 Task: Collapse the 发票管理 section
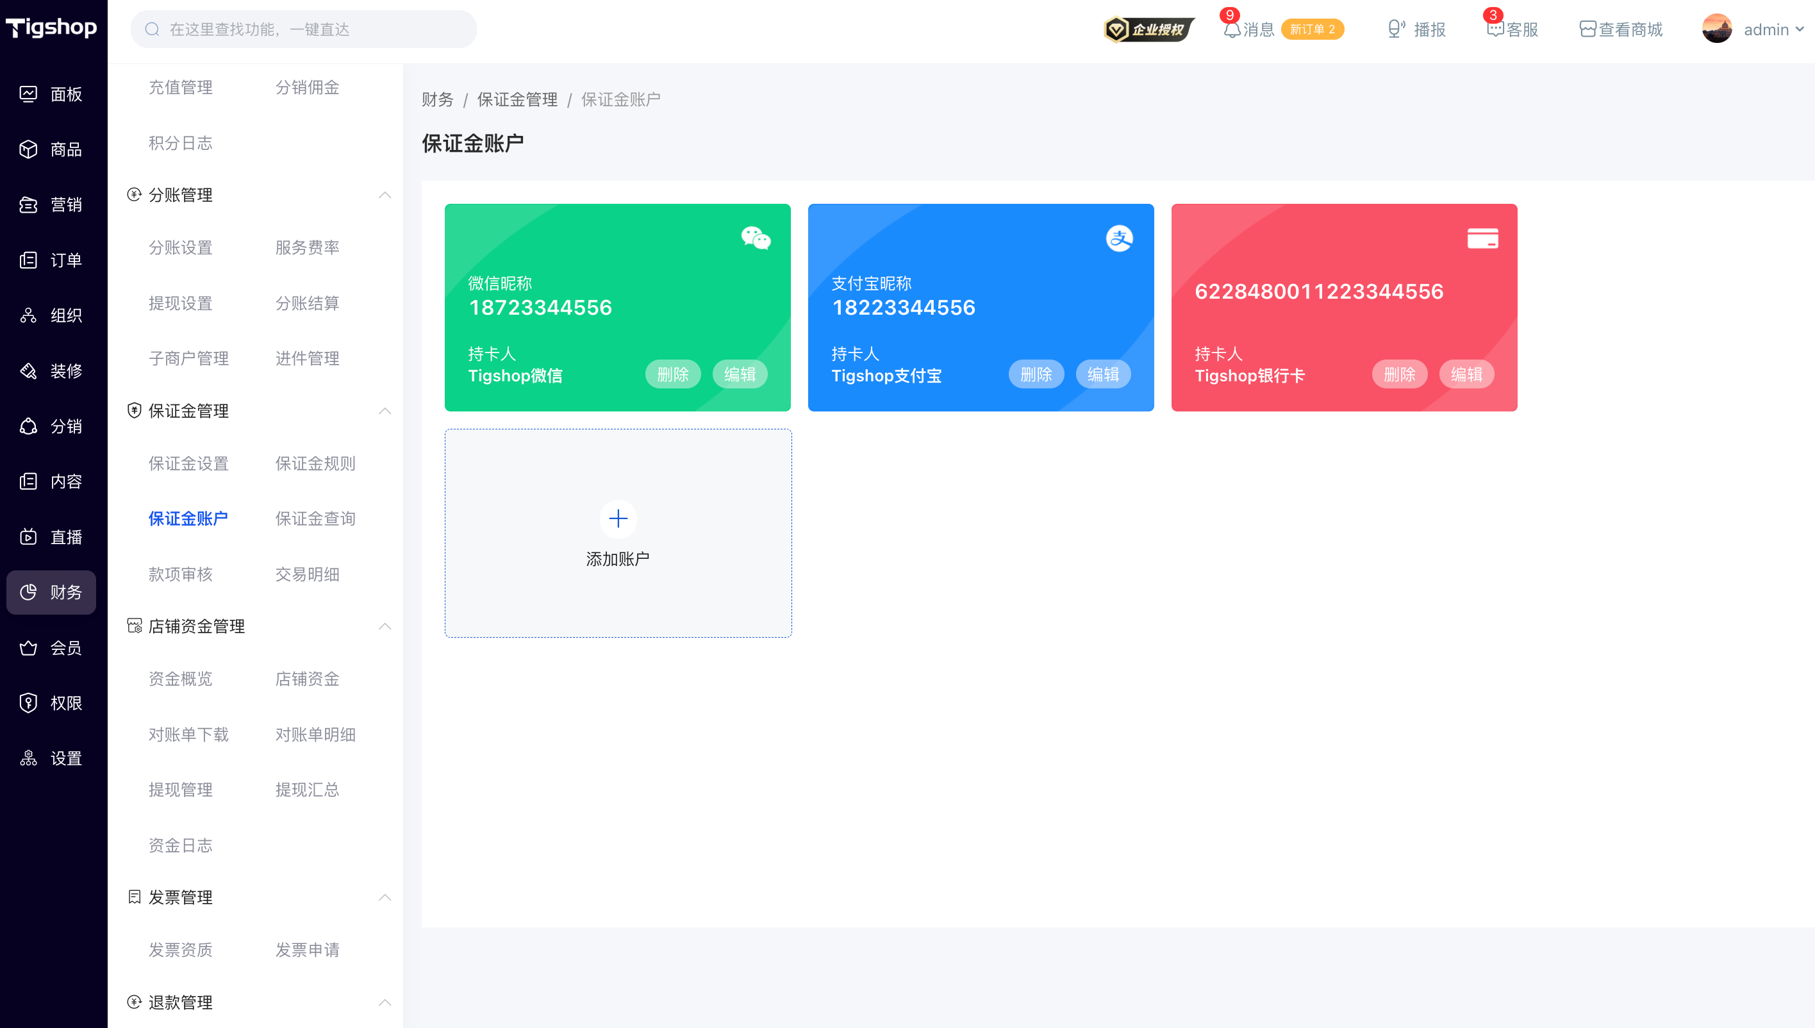(385, 897)
